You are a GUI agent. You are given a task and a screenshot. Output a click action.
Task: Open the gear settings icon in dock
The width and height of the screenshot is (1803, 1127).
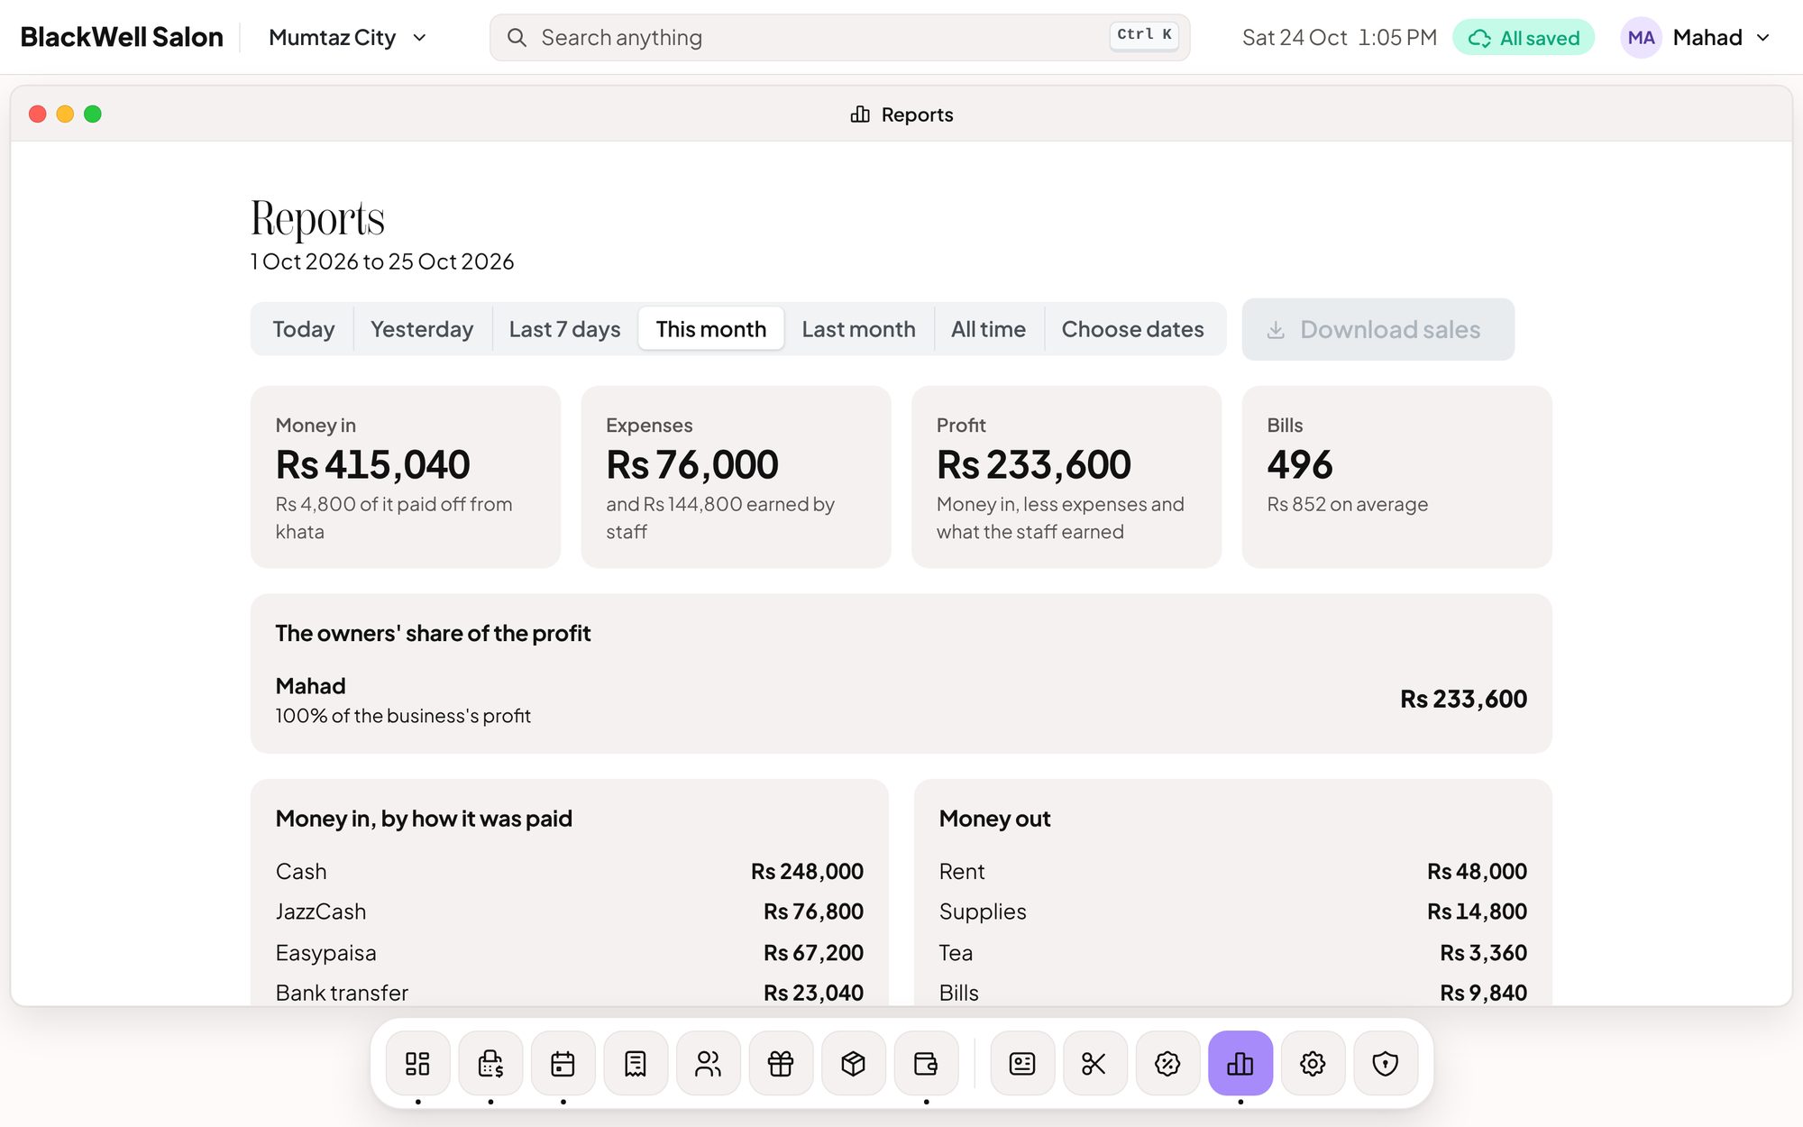(x=1313, y=1063)
